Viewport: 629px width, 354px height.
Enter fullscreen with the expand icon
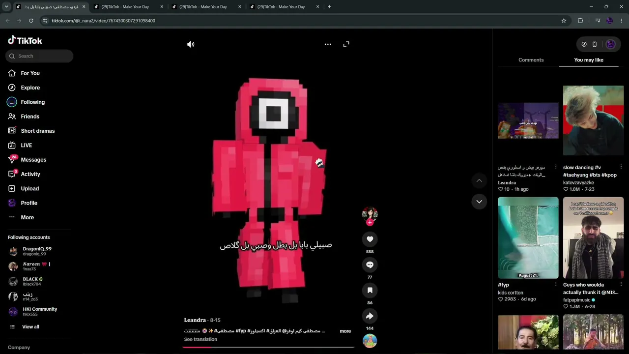346,44
